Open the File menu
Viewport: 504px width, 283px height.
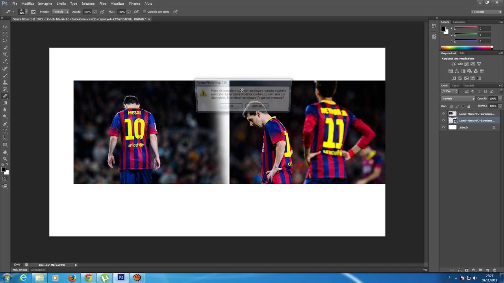point(15,4)
